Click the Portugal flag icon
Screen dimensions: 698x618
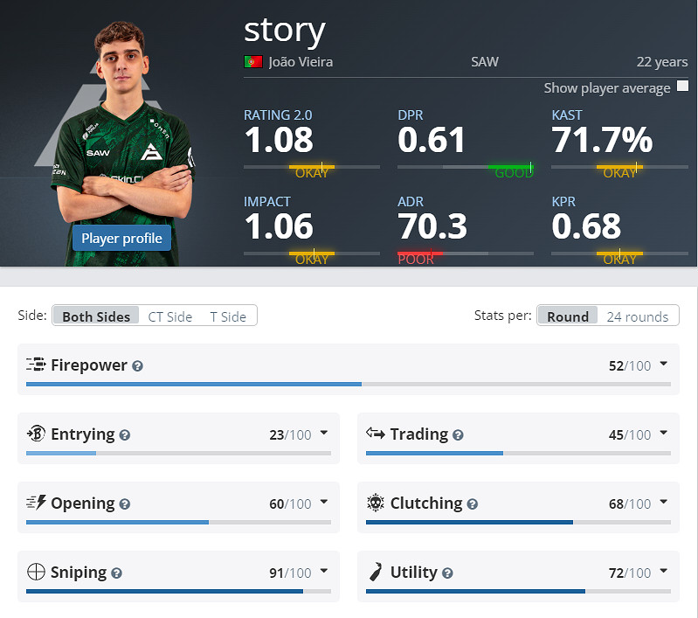[x=253, y=62]
